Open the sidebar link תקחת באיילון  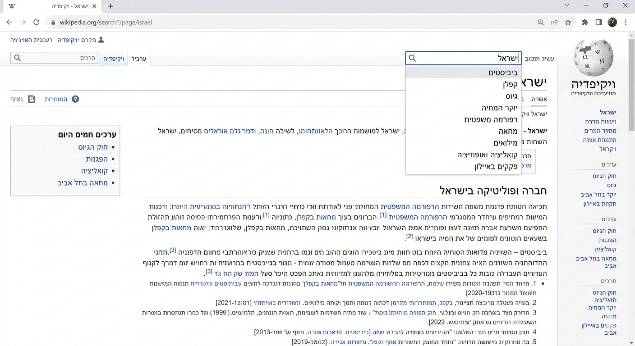click(x=600, y=204)
